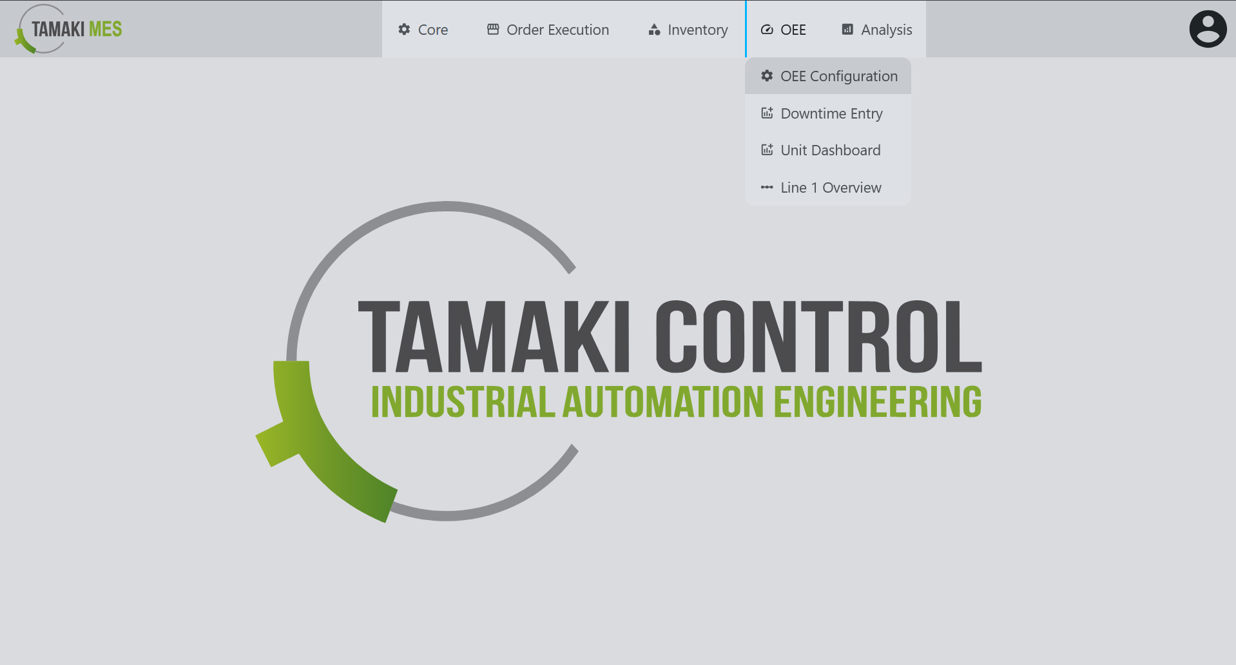Screen dimensions: 1236x665
Task: Click the gear icon beside Core
Action: point(404,29)
